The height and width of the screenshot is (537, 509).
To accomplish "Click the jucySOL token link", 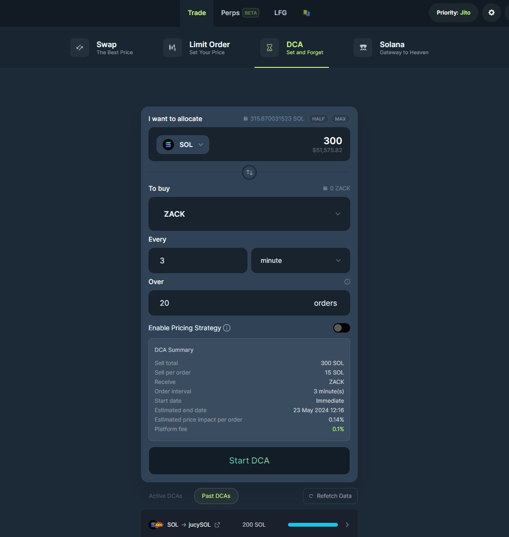I will coord(199,525).
